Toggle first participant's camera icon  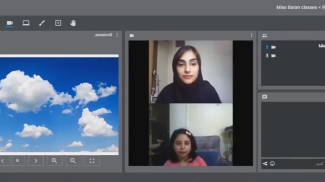(x=273, y=47)
